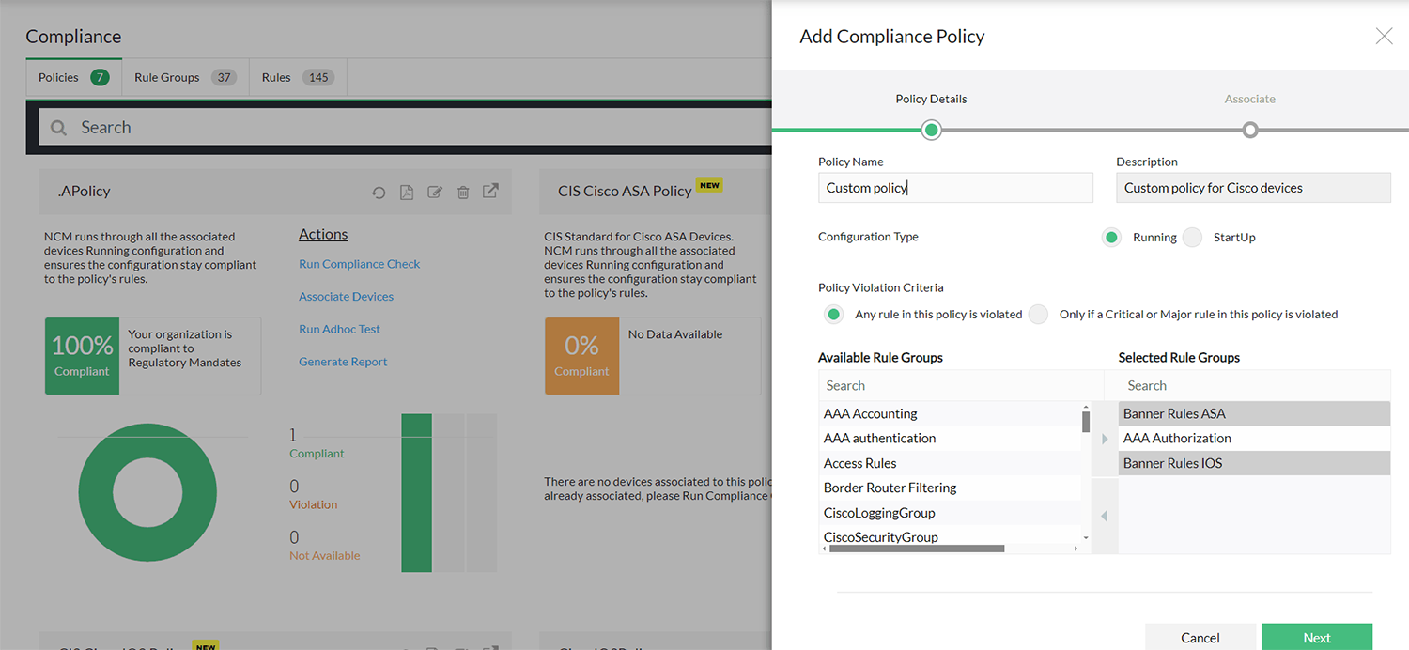Click the 100% Compliant indicator
The height and width of the screenshot is (650, 1409).
coord(82,356)
